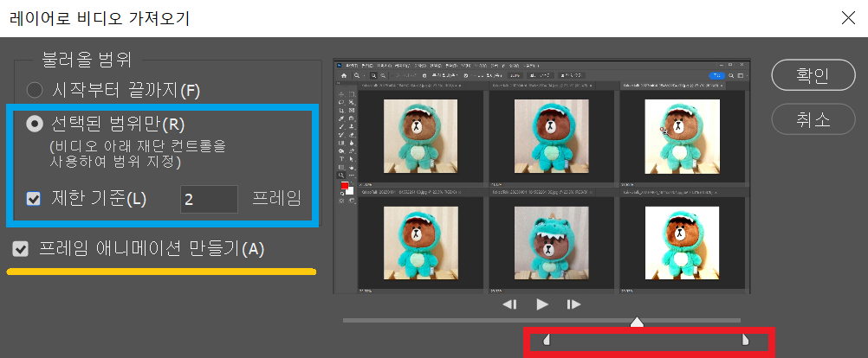Click the 취소 button
Screen dimensions: 868x358
813,119
